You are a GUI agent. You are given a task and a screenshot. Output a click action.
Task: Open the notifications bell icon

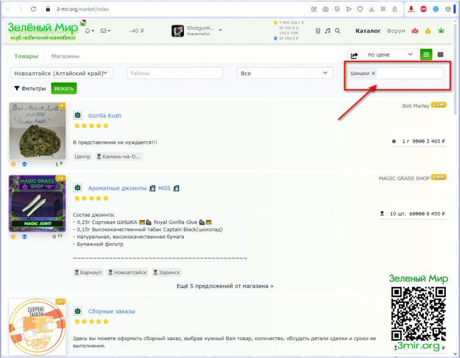pos(88,30)
